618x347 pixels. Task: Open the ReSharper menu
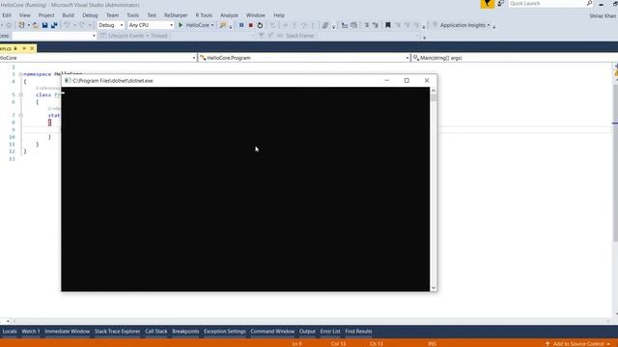[176, 15]
